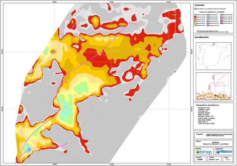Click the Localización heading

click(x=203, y=37)
